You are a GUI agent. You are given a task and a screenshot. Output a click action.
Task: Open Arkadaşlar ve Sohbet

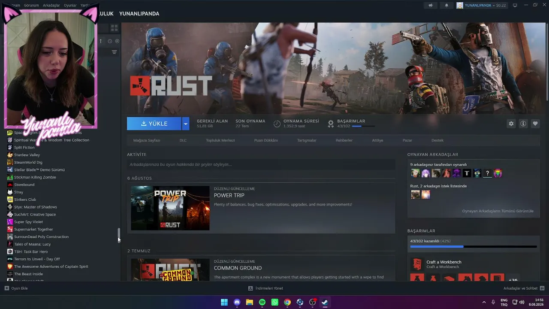pyautogui.click(x=524, y=288)
